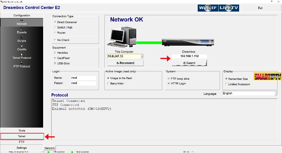The height and width of the screenshot is (153, 282).
Task: Open the Settings section
Action: tap(22, 148)
